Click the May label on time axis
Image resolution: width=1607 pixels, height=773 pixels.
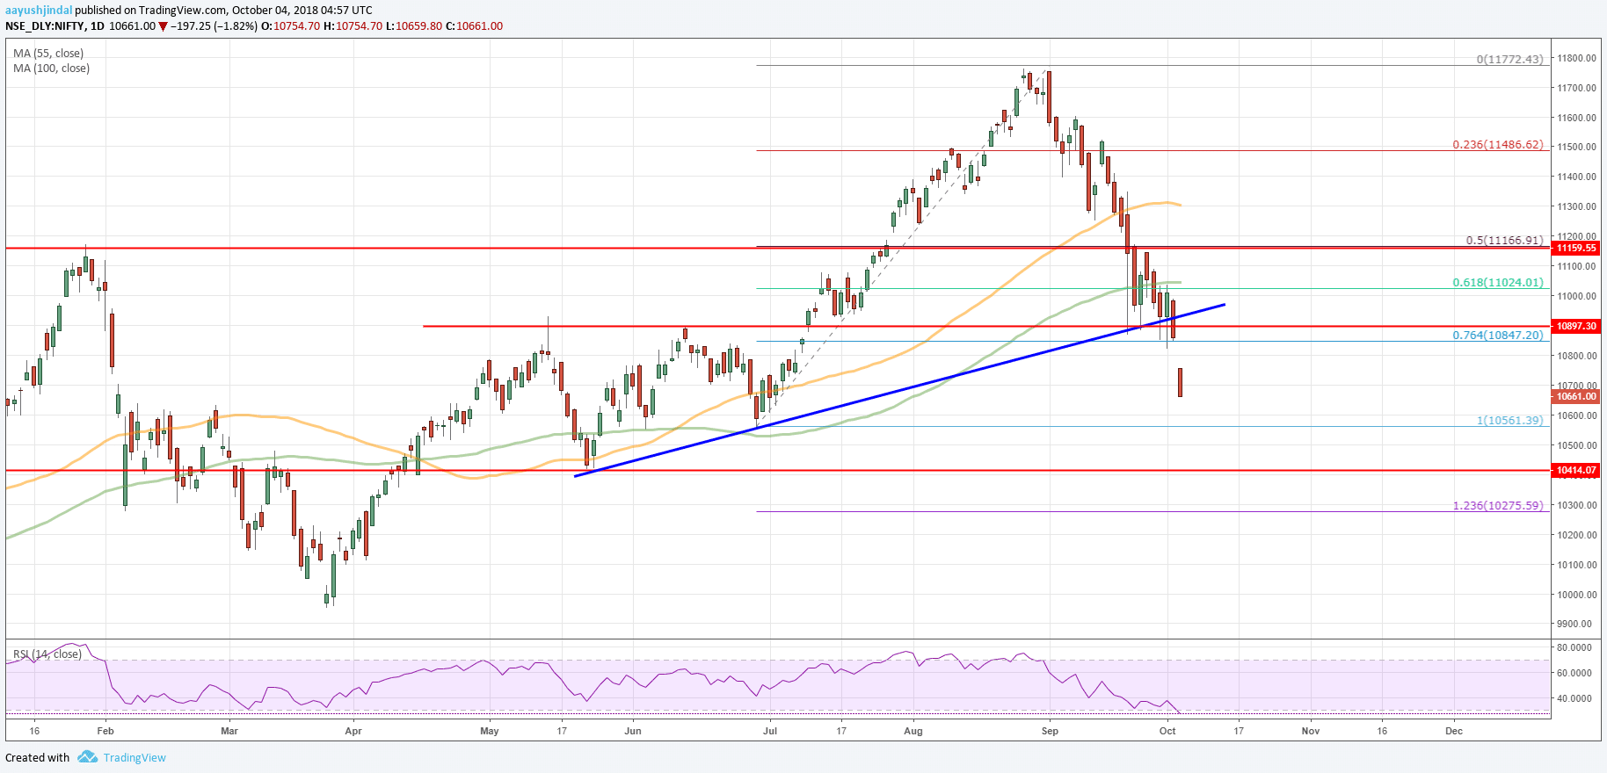[490, 731]
